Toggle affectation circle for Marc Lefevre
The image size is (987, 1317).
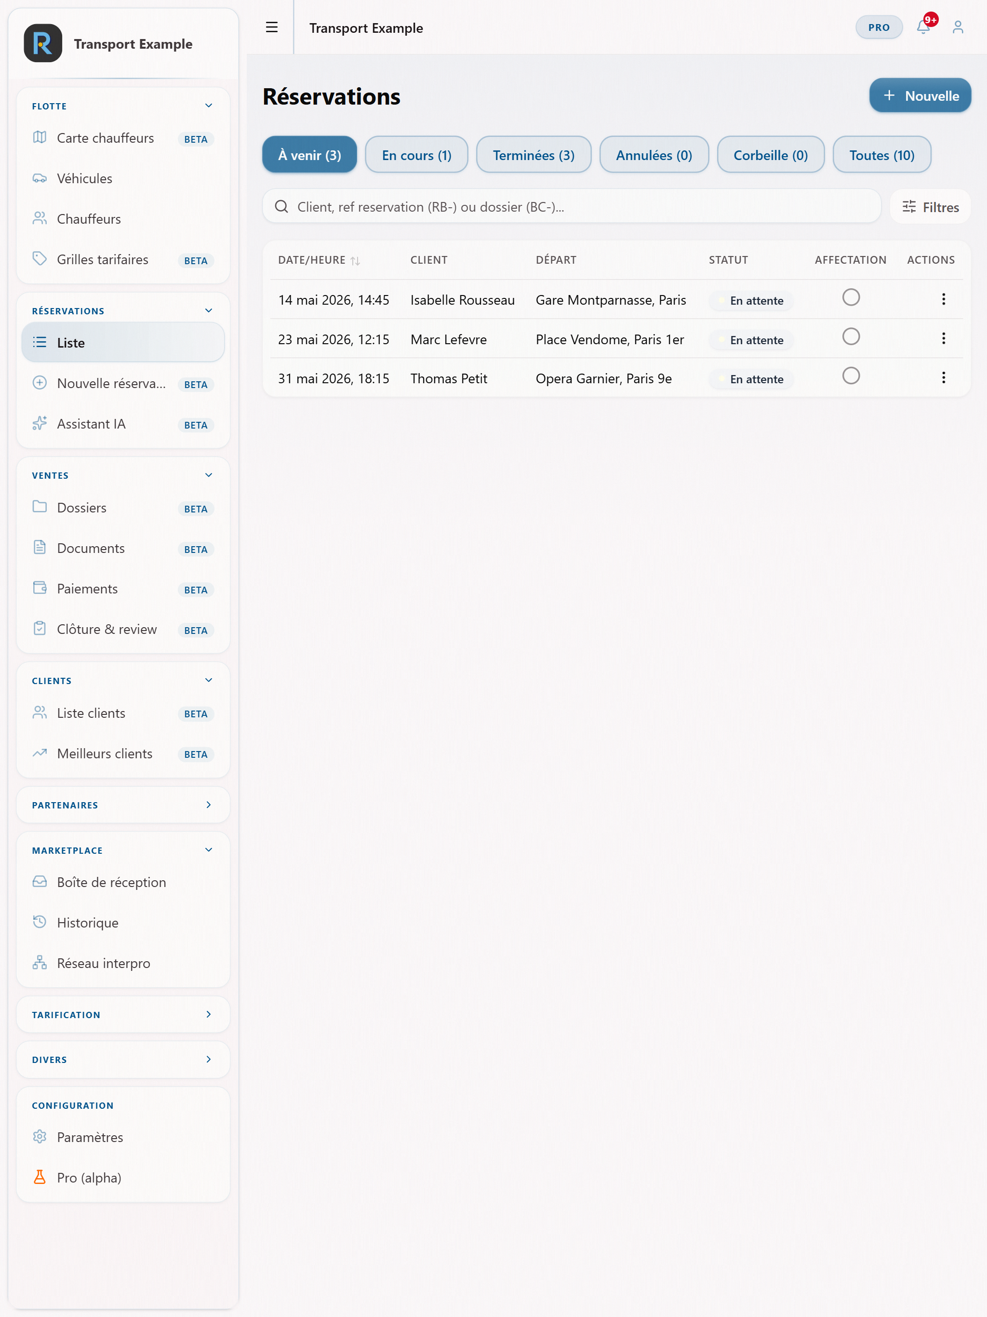pos(851,336)
